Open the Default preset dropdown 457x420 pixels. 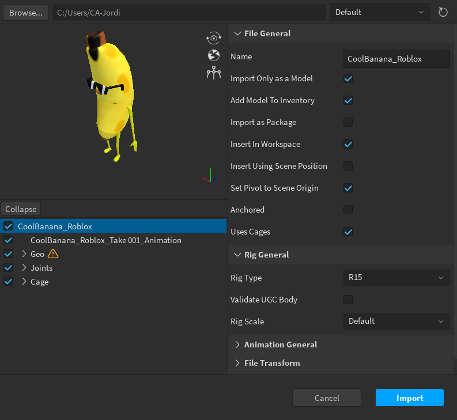pos(380,12)
